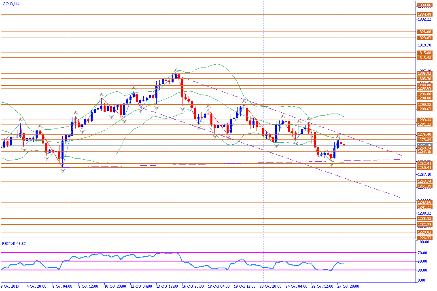The width and height of the screenshot is (437, 291).
Task: Click the 13 Oct 12:00 date label
Action: point(167,286)
